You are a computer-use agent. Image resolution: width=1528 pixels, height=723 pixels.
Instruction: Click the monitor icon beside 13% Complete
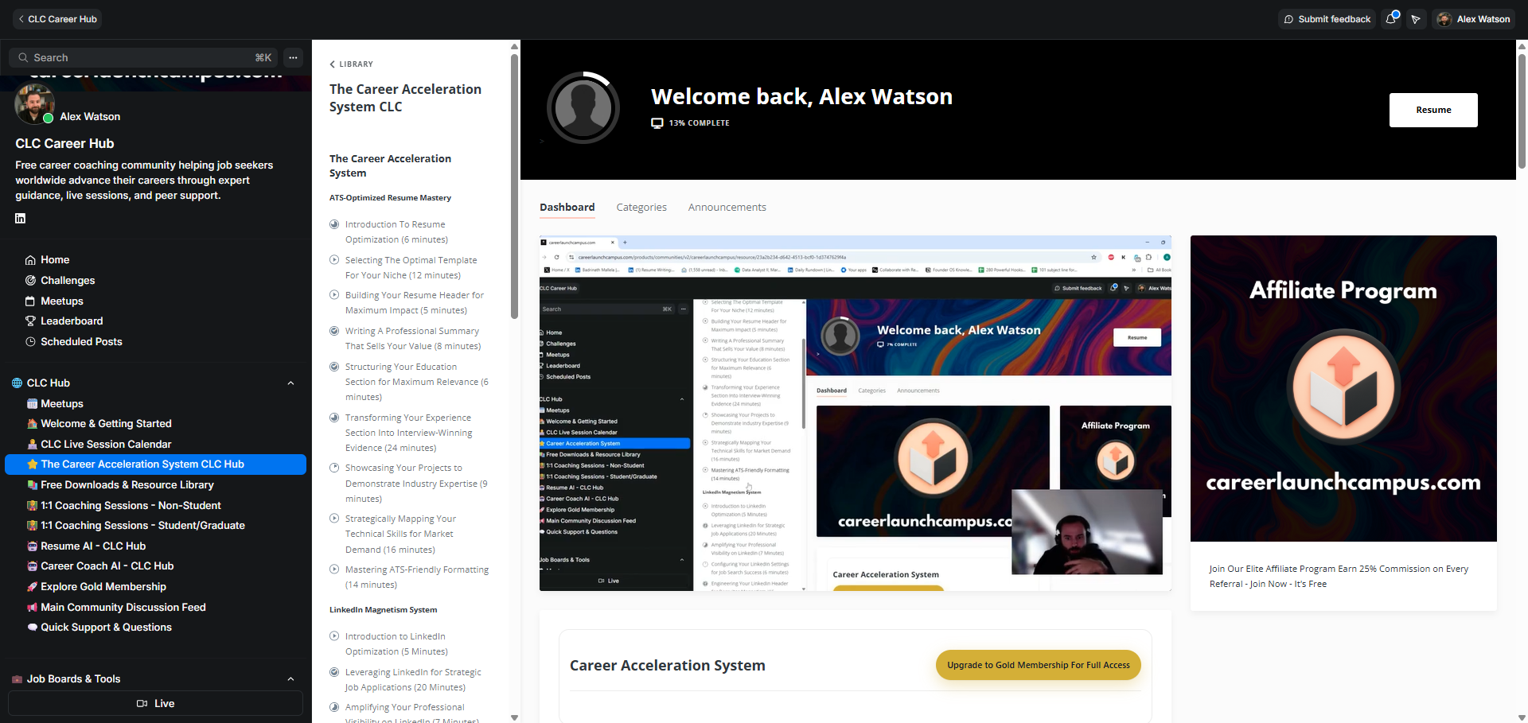pyautogui.click(x=657, y=123)
